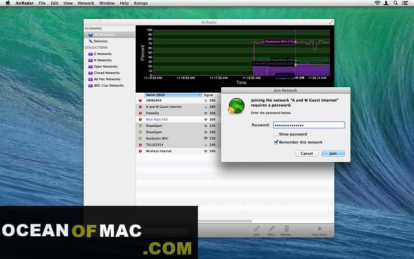Click green status dot for Starbucks WiFi
The width and height of the screenshot is (414, 259).
coord(140,139)
